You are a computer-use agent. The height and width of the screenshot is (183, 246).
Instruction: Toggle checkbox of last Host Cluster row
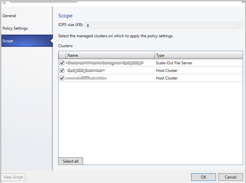(x=62, y=78)
